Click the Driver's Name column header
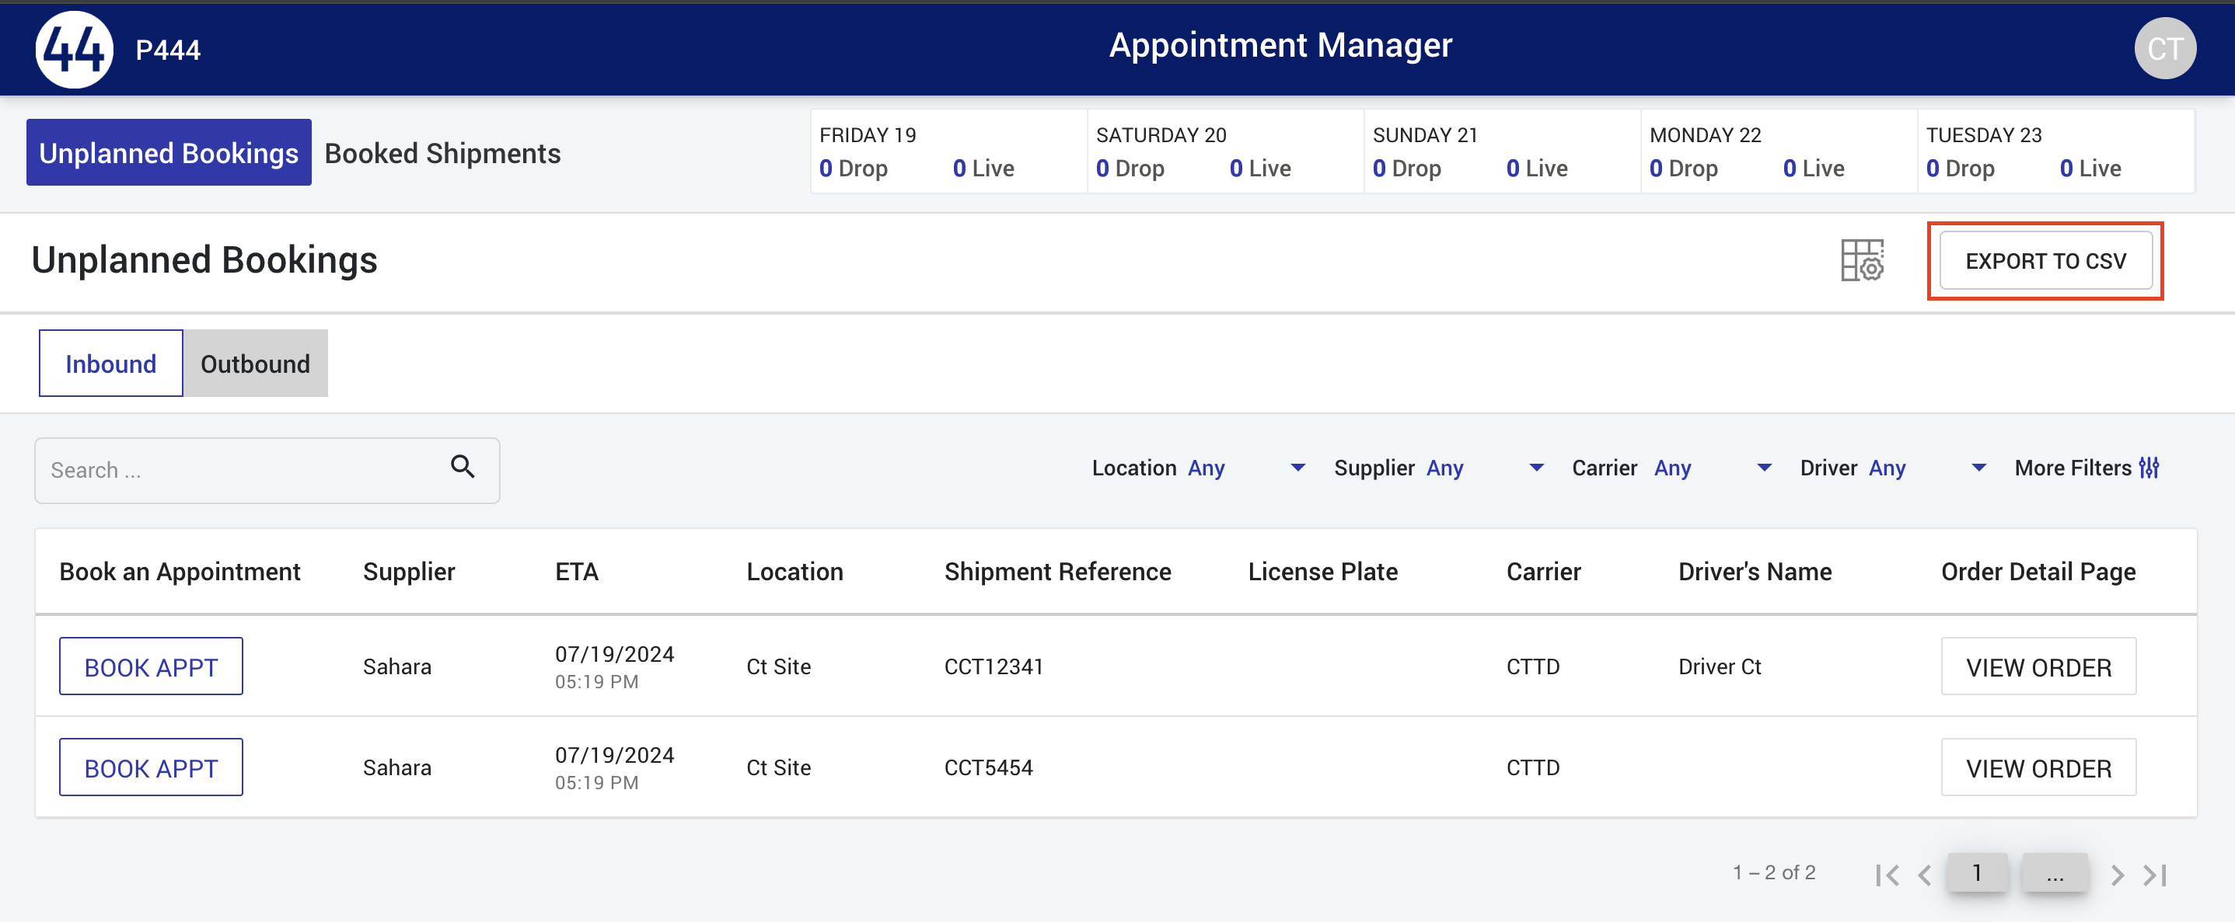2235x922 pixels. [1755, 572]
